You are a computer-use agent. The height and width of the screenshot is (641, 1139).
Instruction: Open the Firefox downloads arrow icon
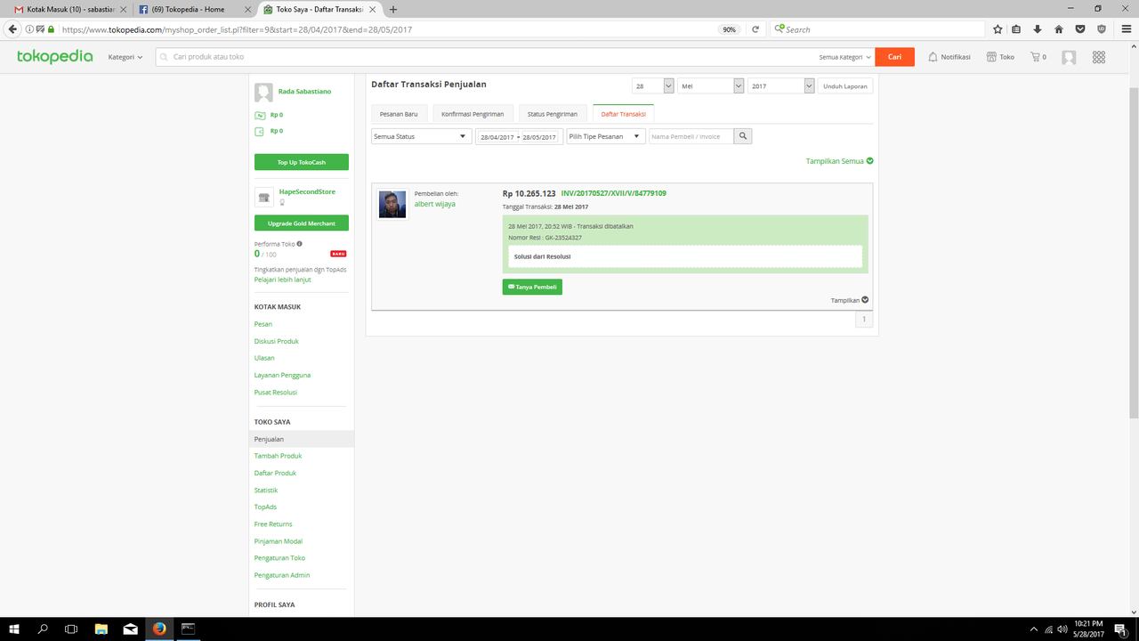click(x=1038, y=29)
